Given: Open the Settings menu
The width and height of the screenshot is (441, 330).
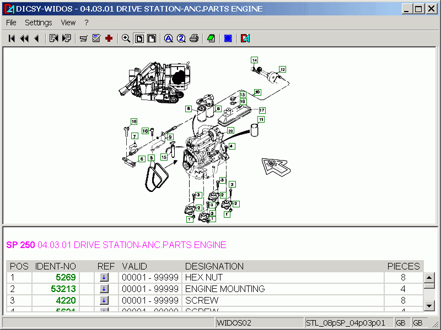Looking at the screenshot, I should pyautogui.click(x=39, y=23).
